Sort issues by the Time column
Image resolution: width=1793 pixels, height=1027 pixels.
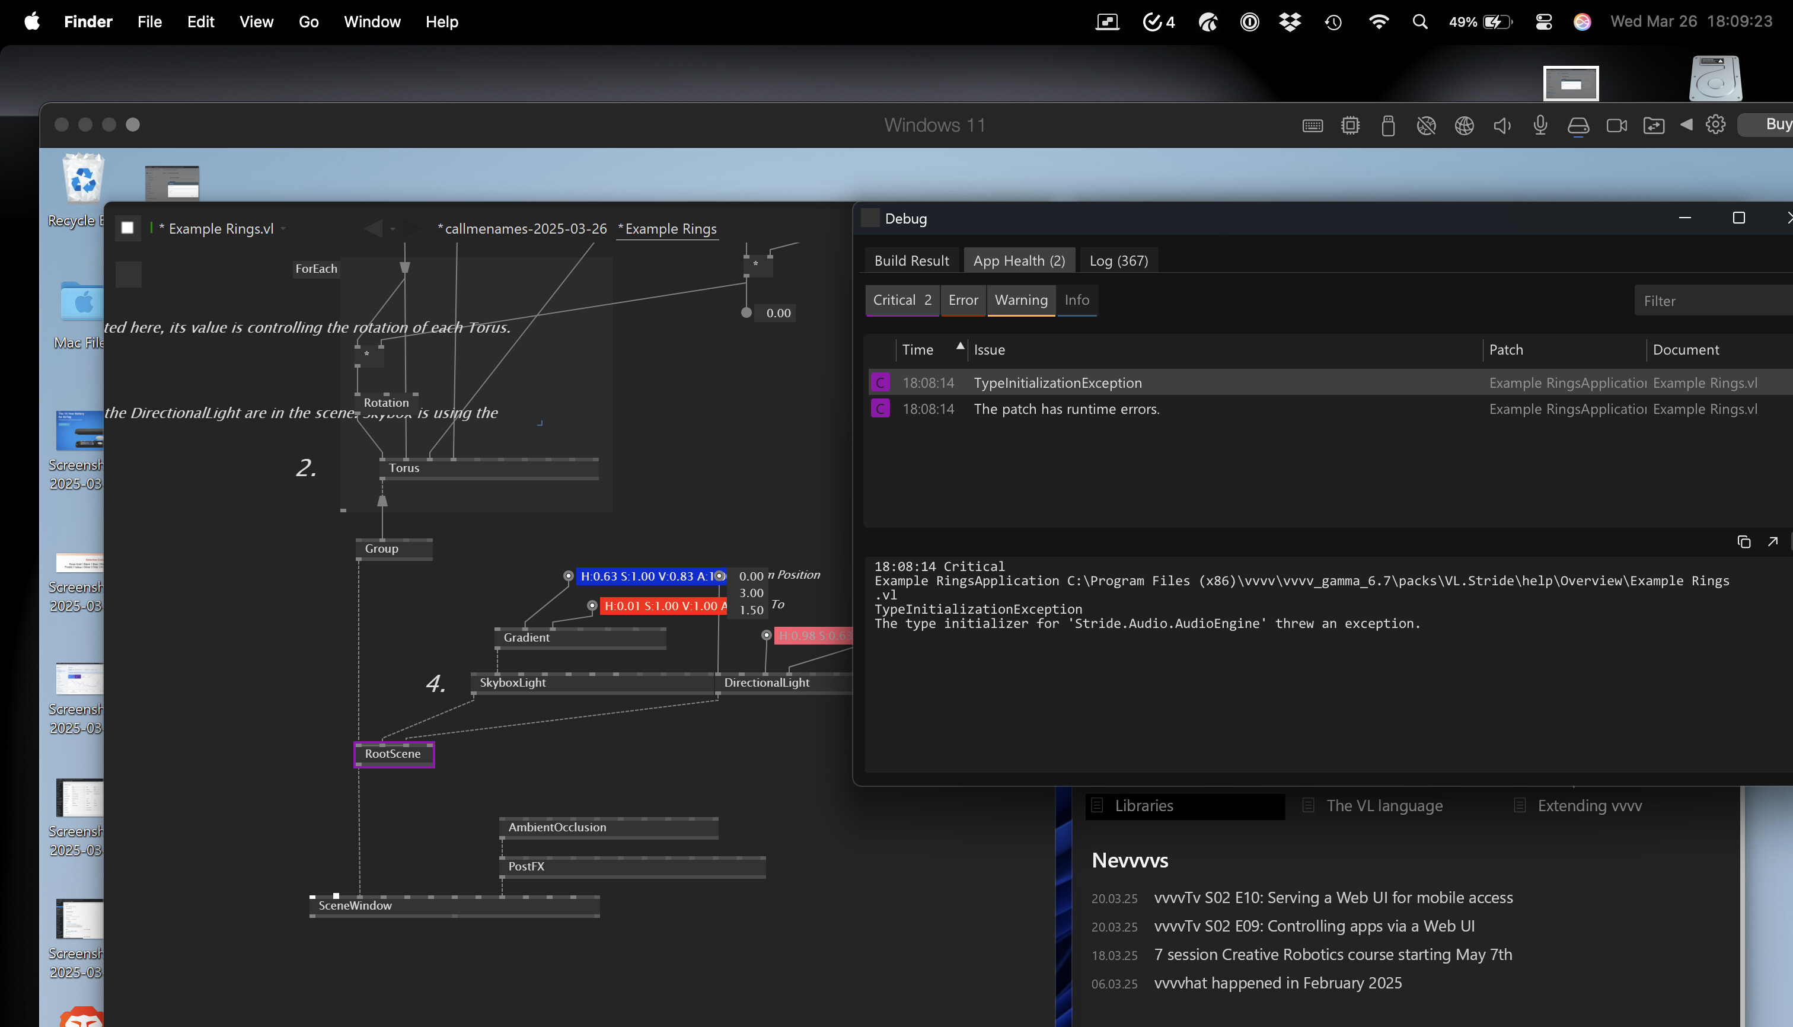931,350
